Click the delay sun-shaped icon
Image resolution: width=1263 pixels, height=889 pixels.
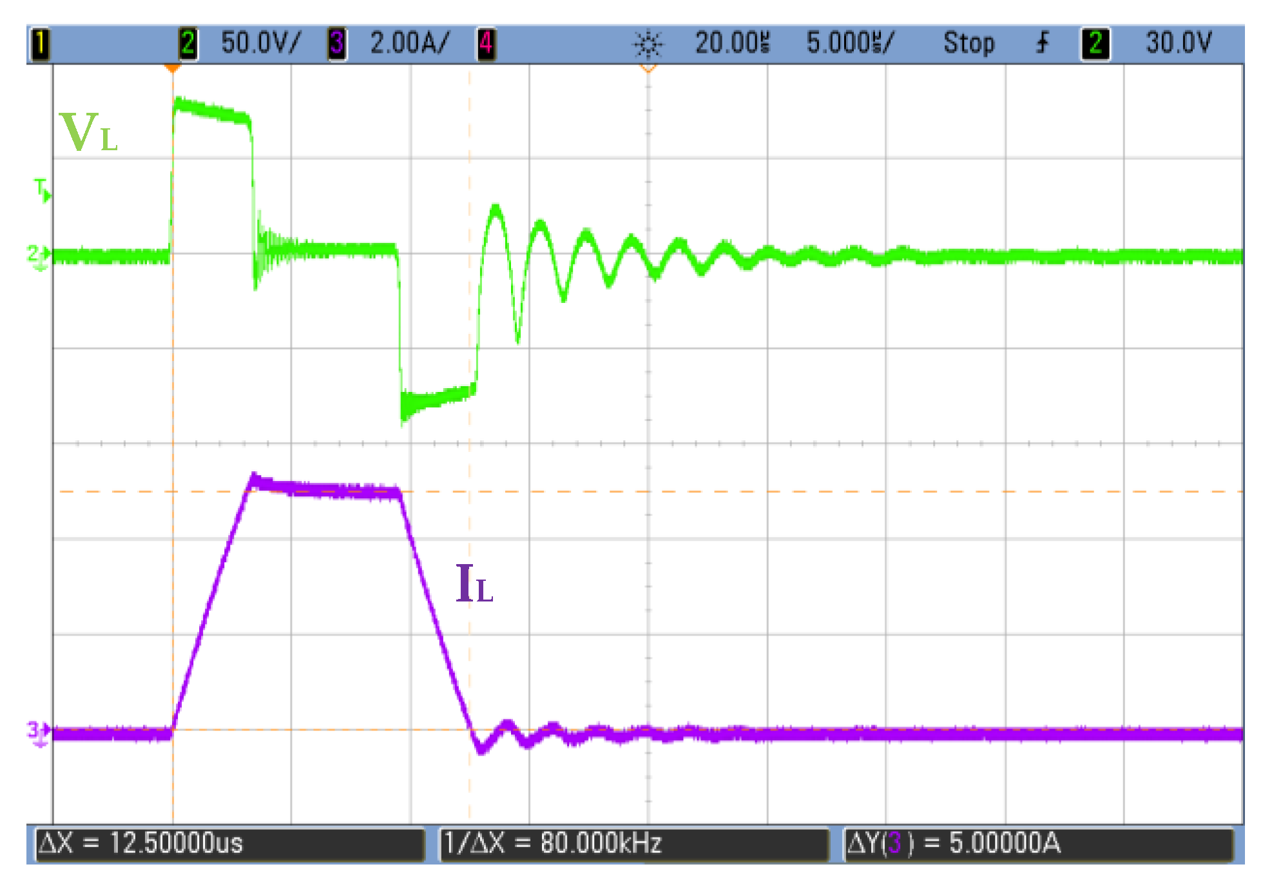[x=648, y=44]
